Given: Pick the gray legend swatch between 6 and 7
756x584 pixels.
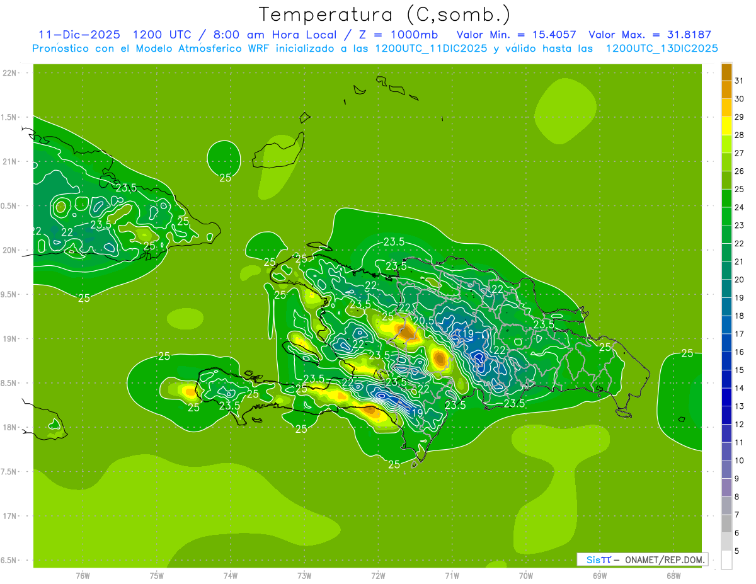Looking at the screenshot, I should (x=726, y=524).
